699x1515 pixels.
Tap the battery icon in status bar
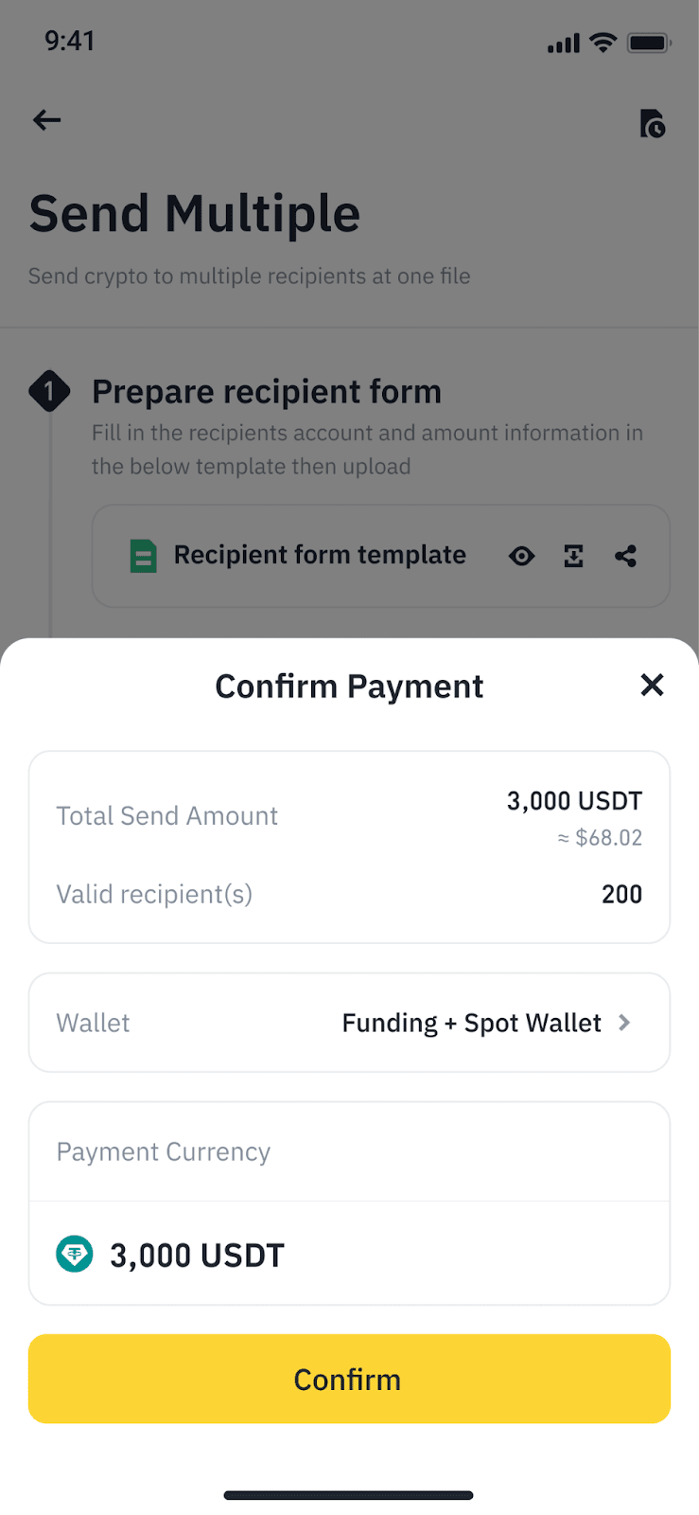pos(649,43)
